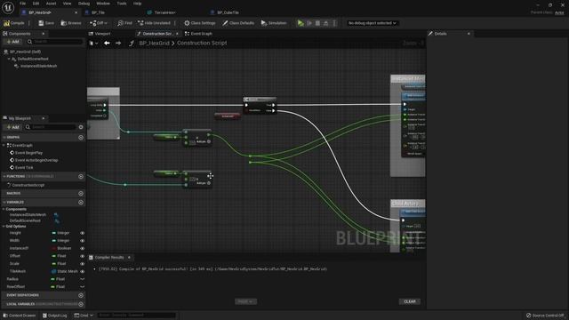Open the View menu
The height and width of the screenshot is (320, 569).
[68, 4]
